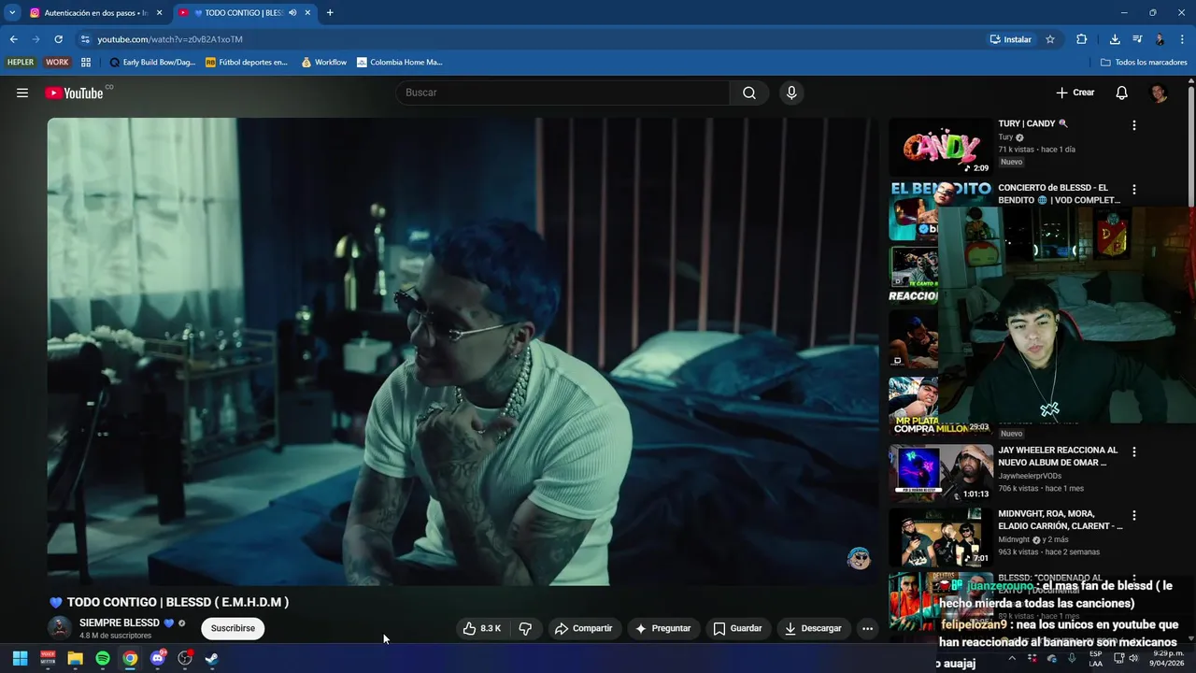Like the video with 8.3 K
Image resolution: width=1196 pixels, height=673 pixels.
pos(481,628)
